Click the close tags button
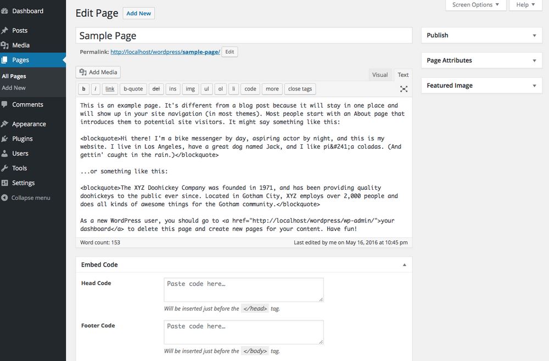 pos(300,89)
